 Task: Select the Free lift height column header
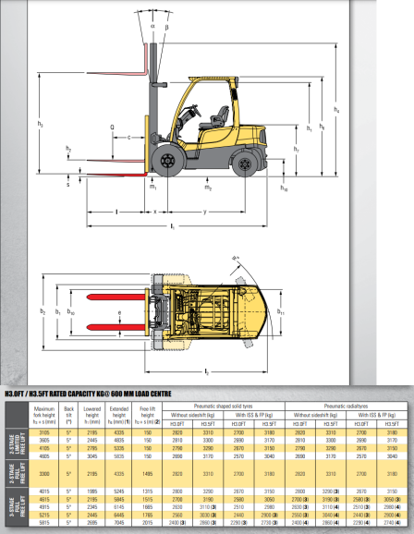click(x=147, y=415)
